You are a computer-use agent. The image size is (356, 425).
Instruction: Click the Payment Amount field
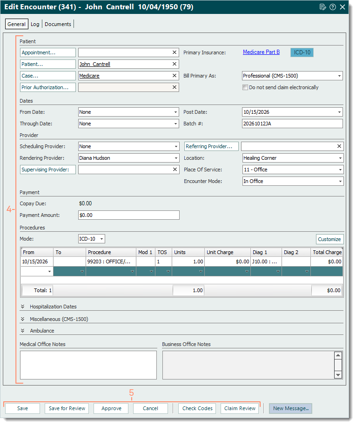click(129, 215)
